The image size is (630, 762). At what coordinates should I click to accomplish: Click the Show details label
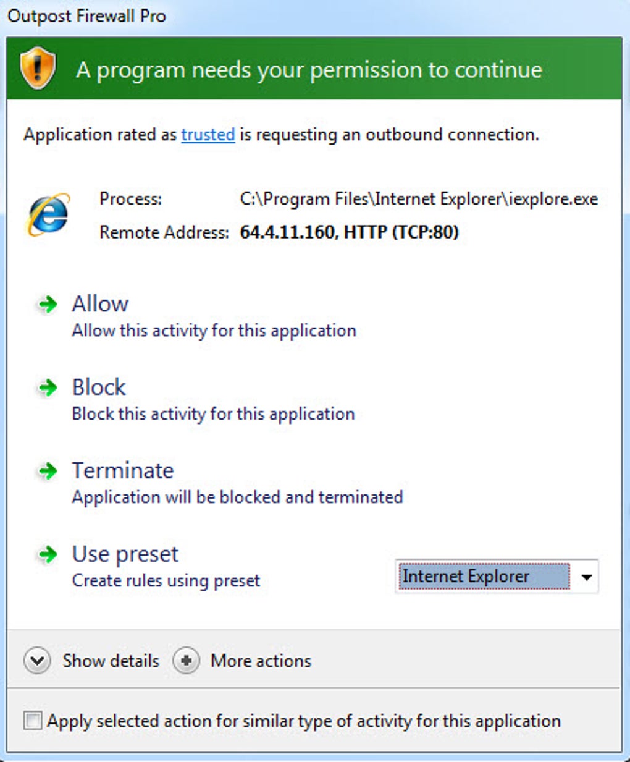click(111, 661)
